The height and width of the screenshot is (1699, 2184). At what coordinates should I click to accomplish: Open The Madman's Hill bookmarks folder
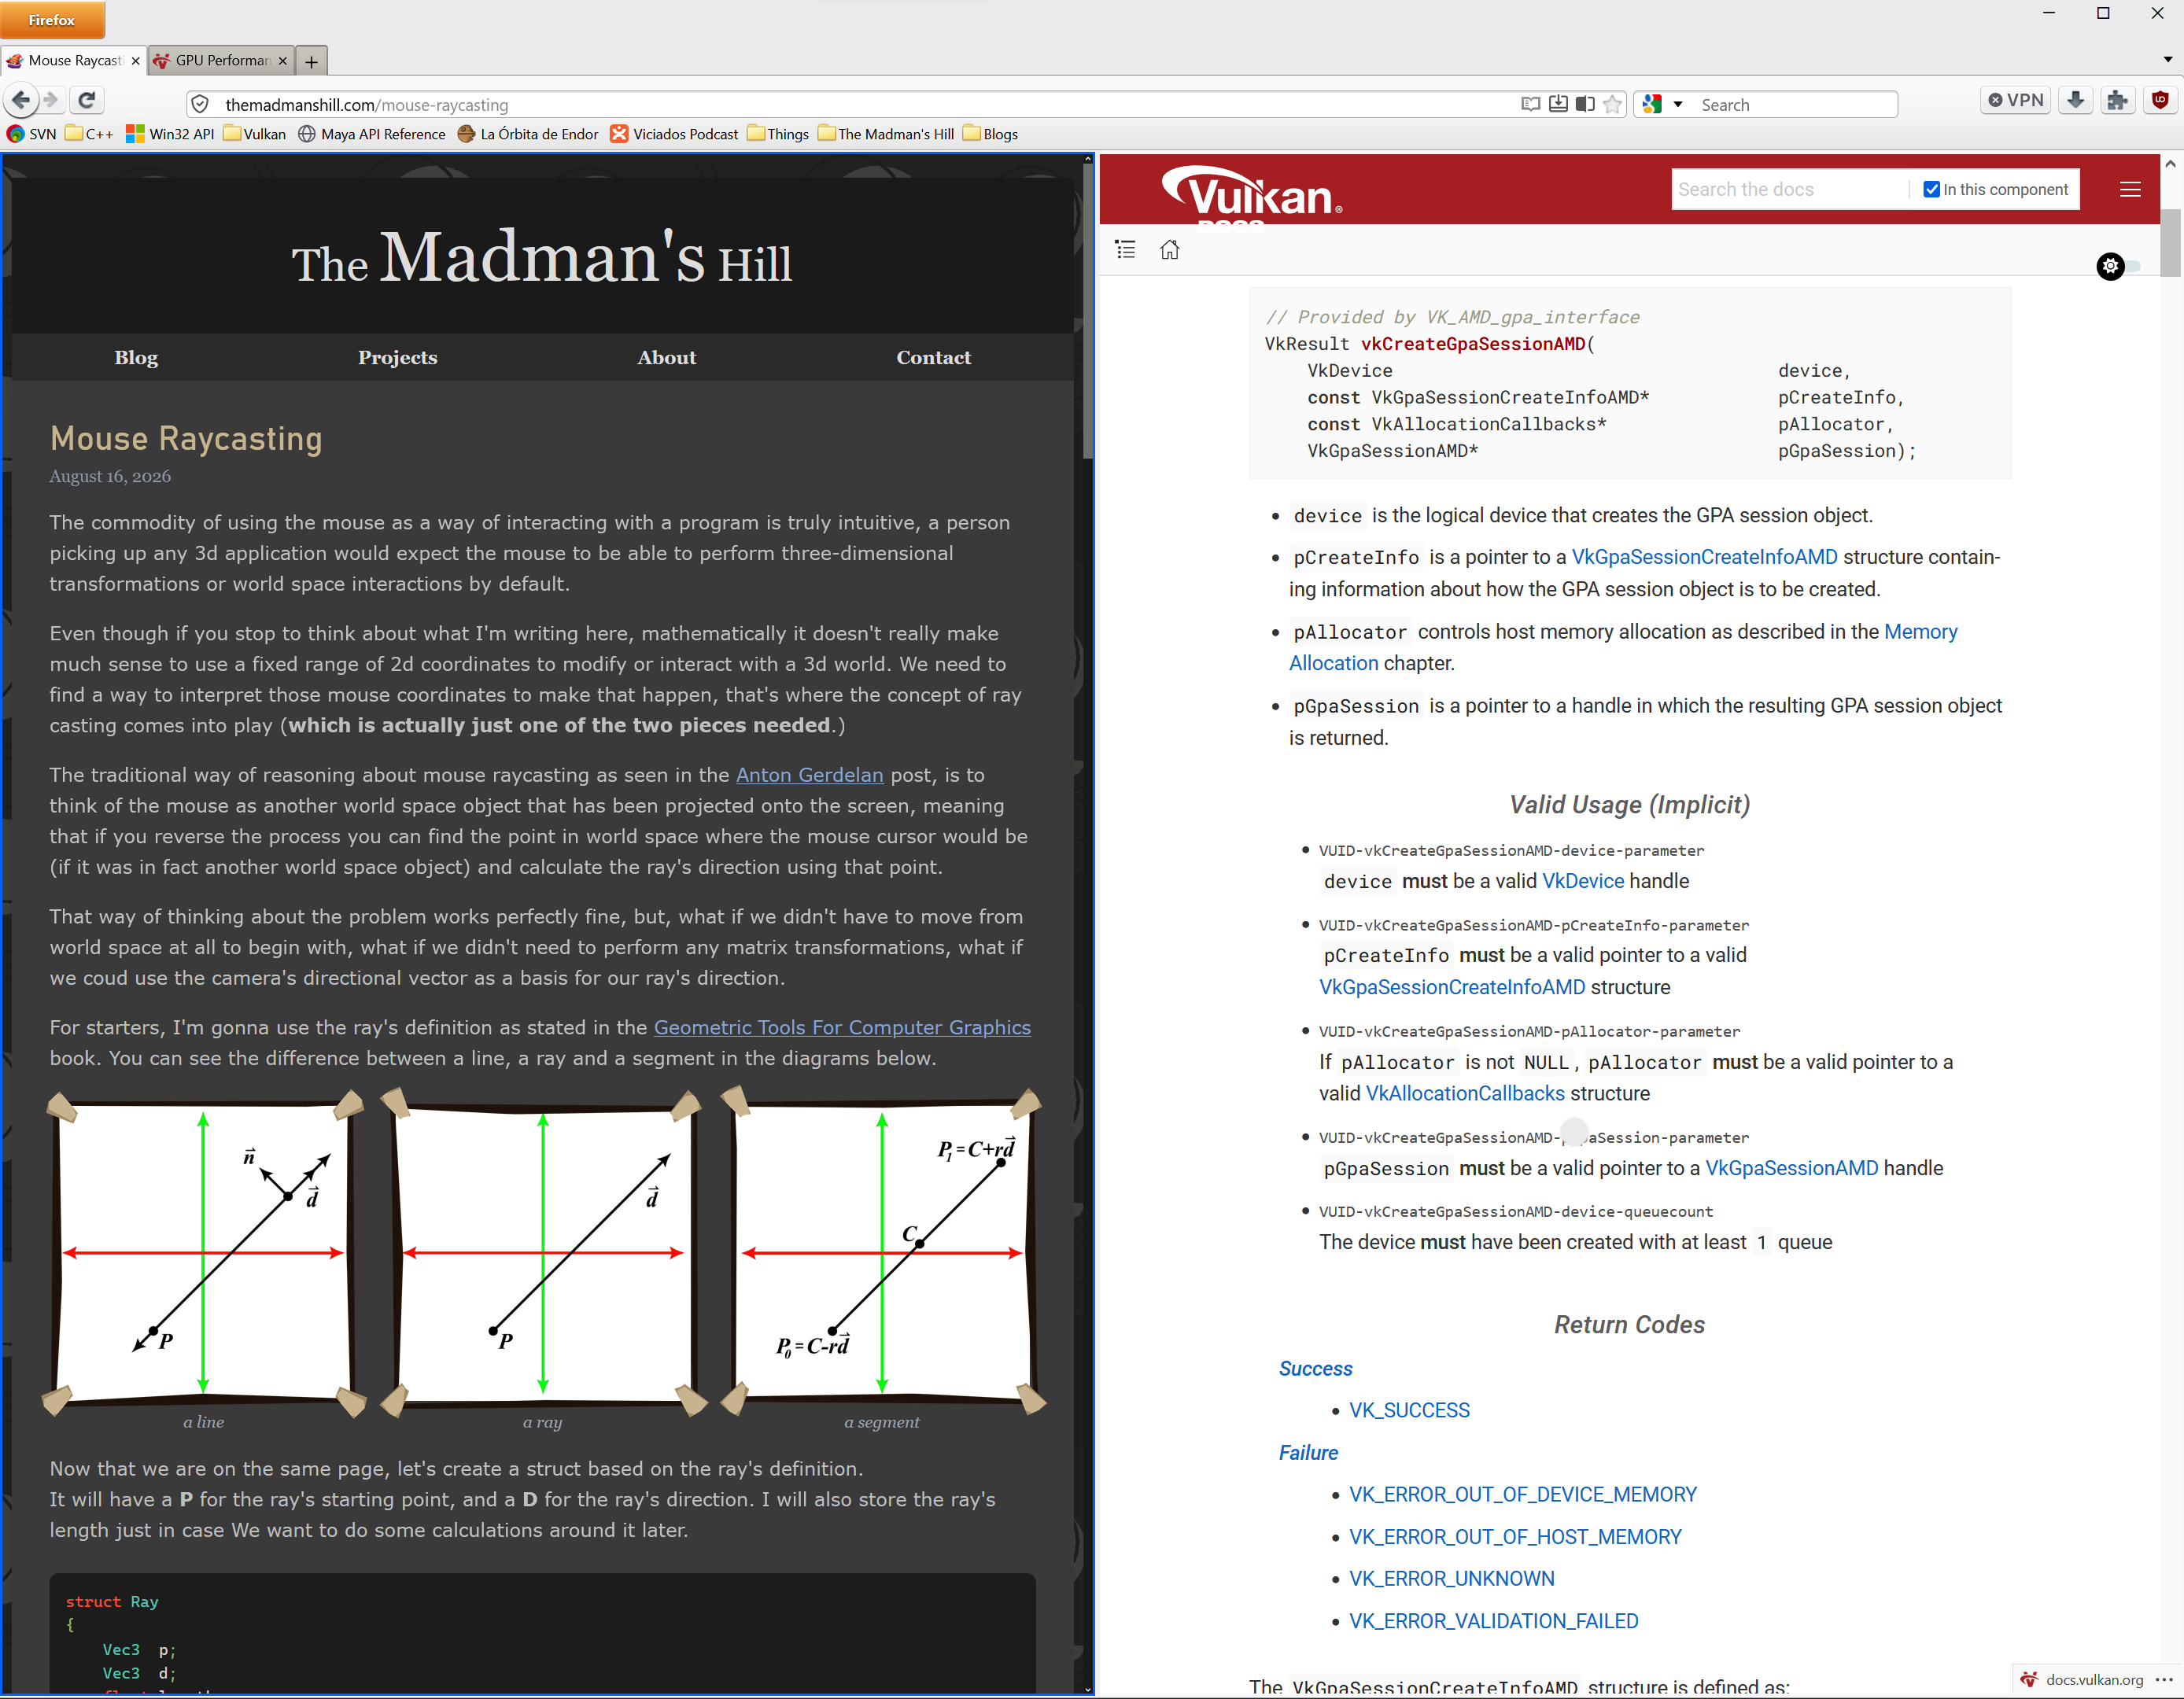(x=886, y=133)
